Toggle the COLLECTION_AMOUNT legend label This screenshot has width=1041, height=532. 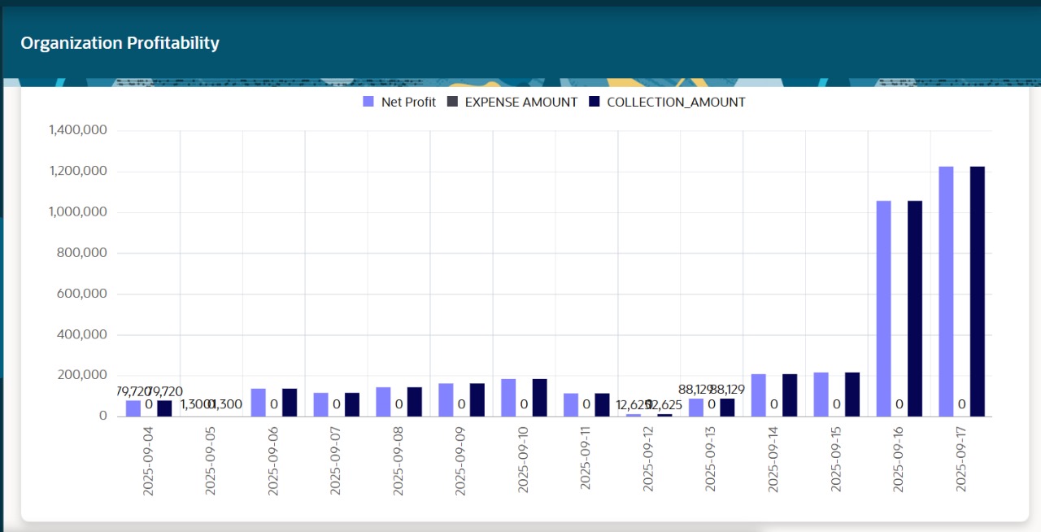click(676, 102)
